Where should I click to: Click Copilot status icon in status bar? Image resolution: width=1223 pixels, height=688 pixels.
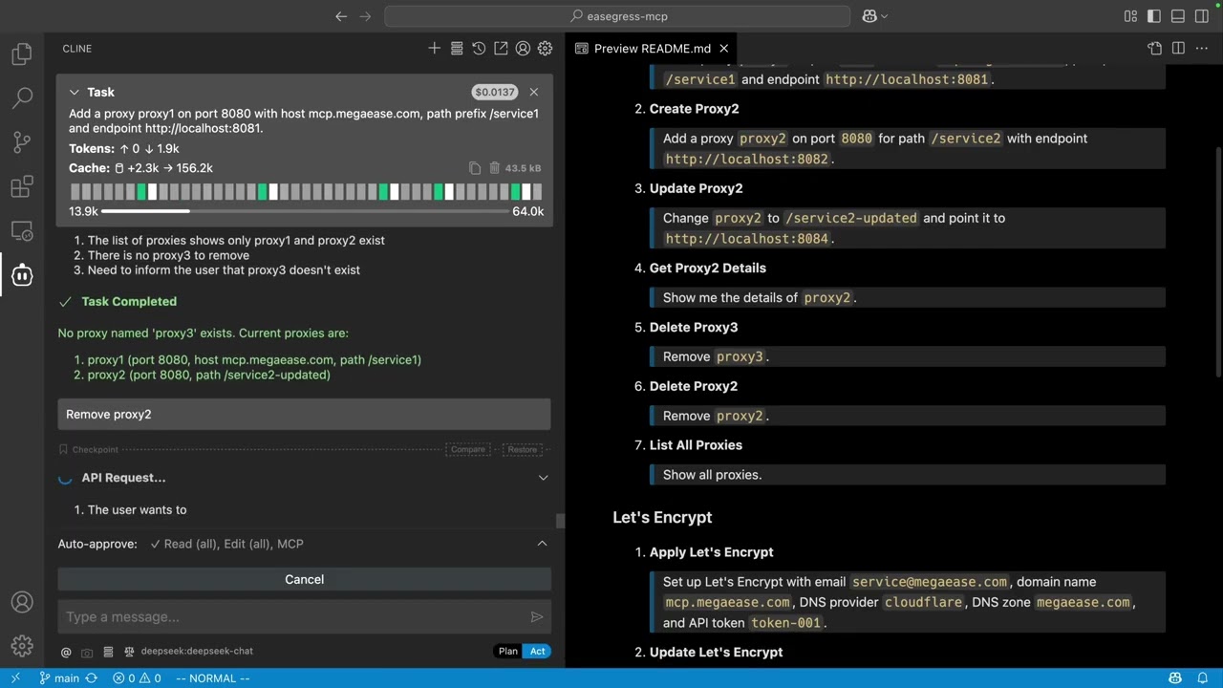pyautogui.click(x=1175, y=678)
